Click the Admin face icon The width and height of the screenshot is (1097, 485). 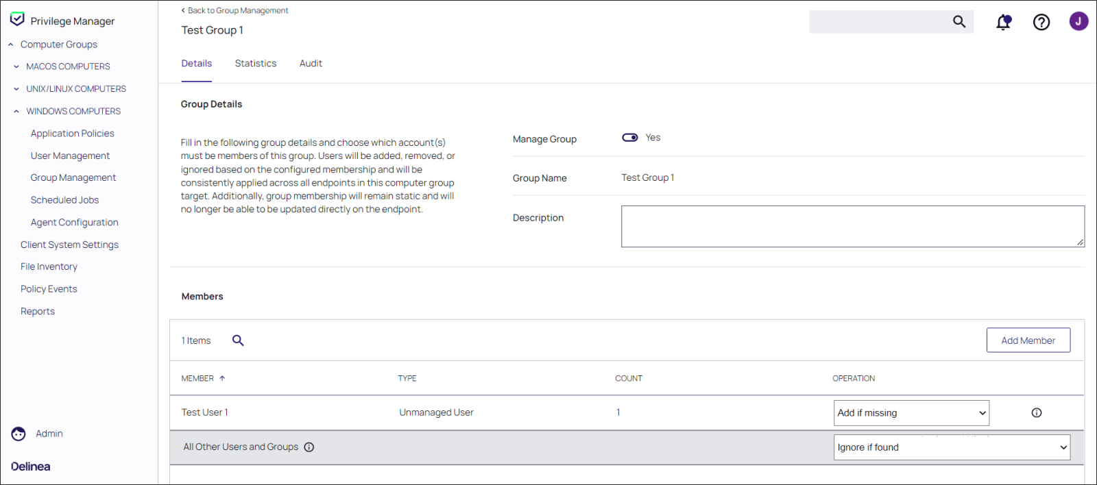click(19, 434)
